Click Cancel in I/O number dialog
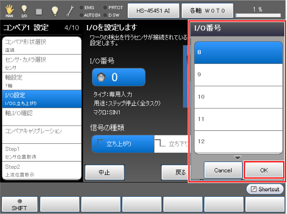The image size is (287, 214). coord(223,170)
